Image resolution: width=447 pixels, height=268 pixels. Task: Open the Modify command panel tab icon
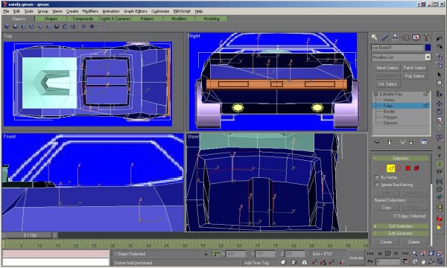(384, 37)
